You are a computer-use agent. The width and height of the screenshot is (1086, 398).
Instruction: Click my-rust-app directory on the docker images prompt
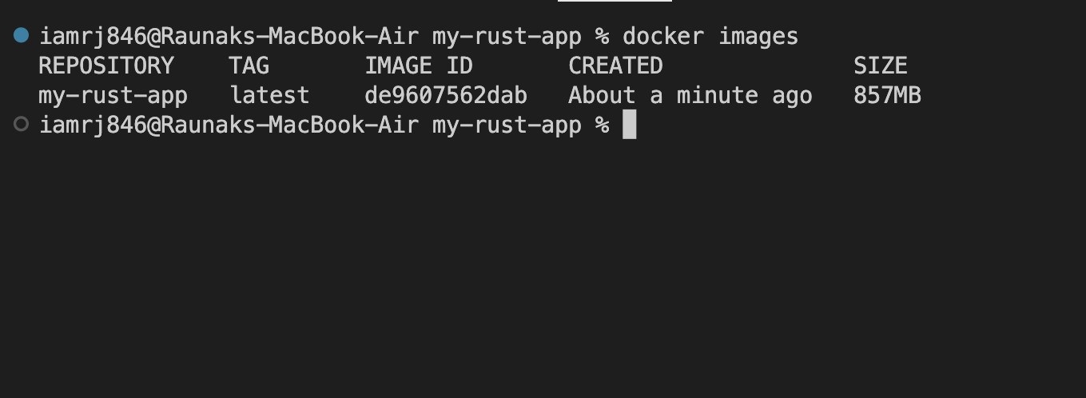coord(507,37)
